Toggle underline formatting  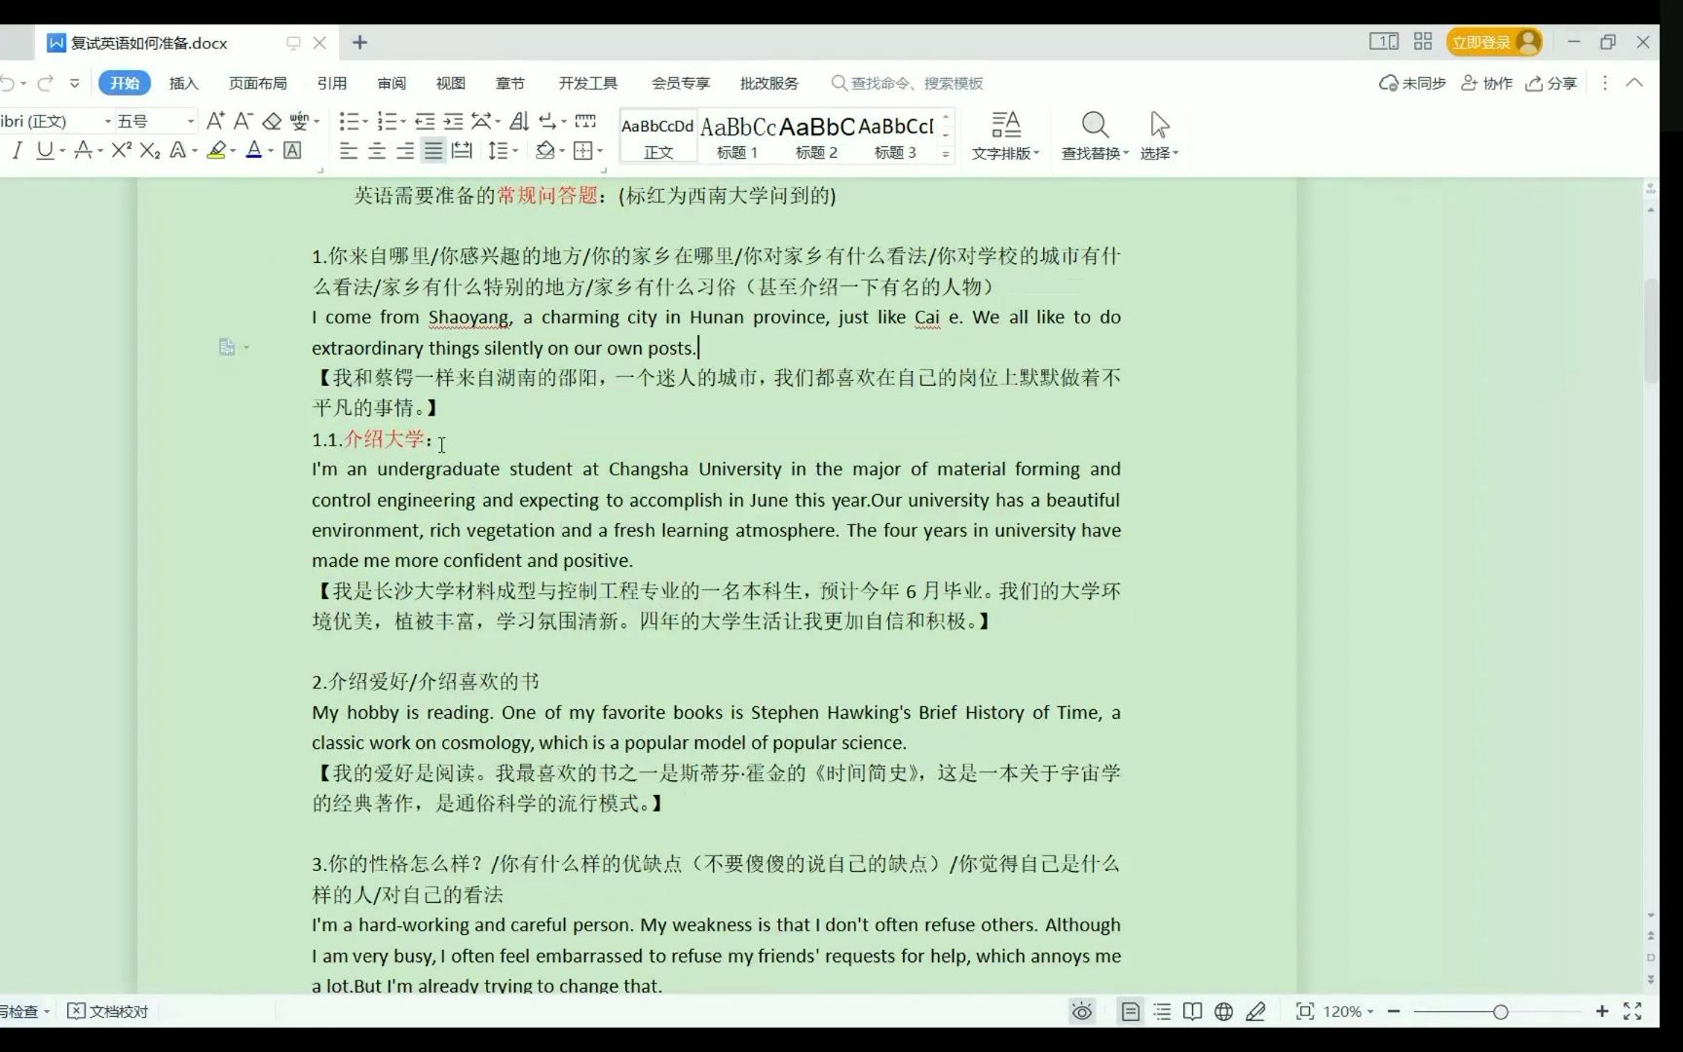pos(45,150)
